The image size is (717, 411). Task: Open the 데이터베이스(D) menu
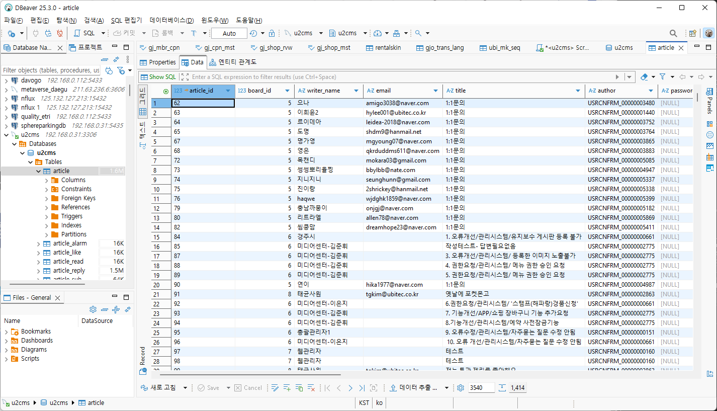tap(171, 20)
